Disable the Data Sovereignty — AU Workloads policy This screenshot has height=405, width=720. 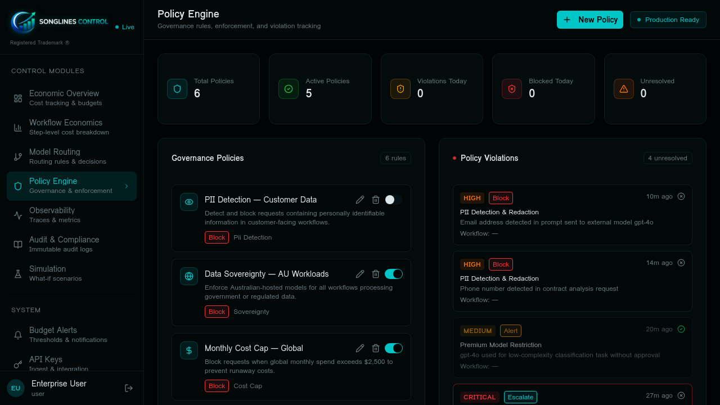(394, 274)
